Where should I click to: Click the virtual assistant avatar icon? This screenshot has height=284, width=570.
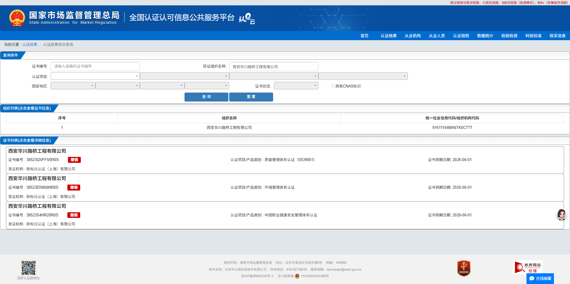click(561, 215)
